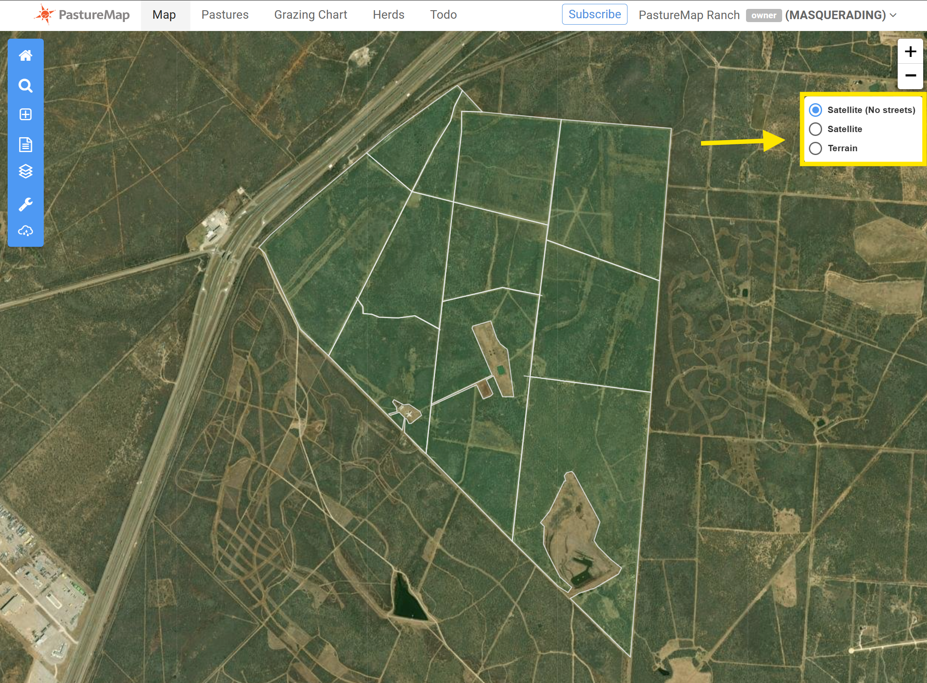
Task: Select Satellite (No streets) radio option
Action: 815,110
